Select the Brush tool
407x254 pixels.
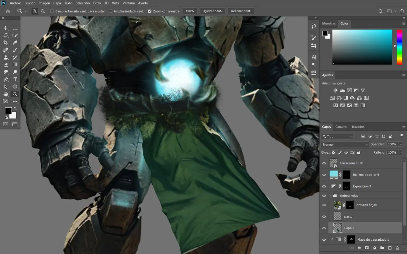coord(15,50)
